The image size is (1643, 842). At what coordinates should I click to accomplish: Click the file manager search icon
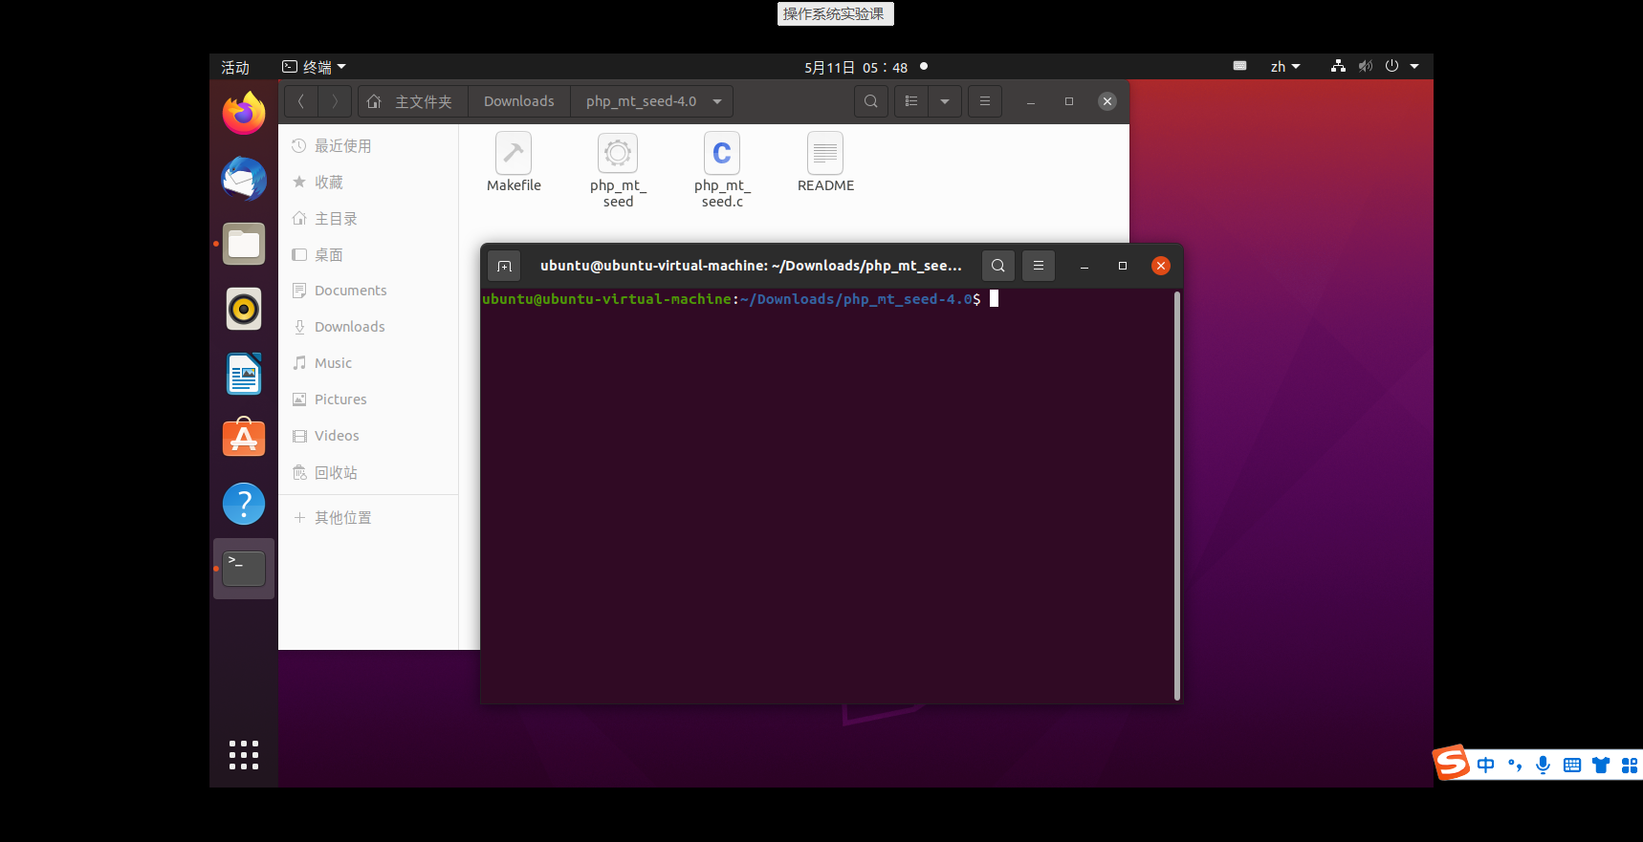(870, 101)
